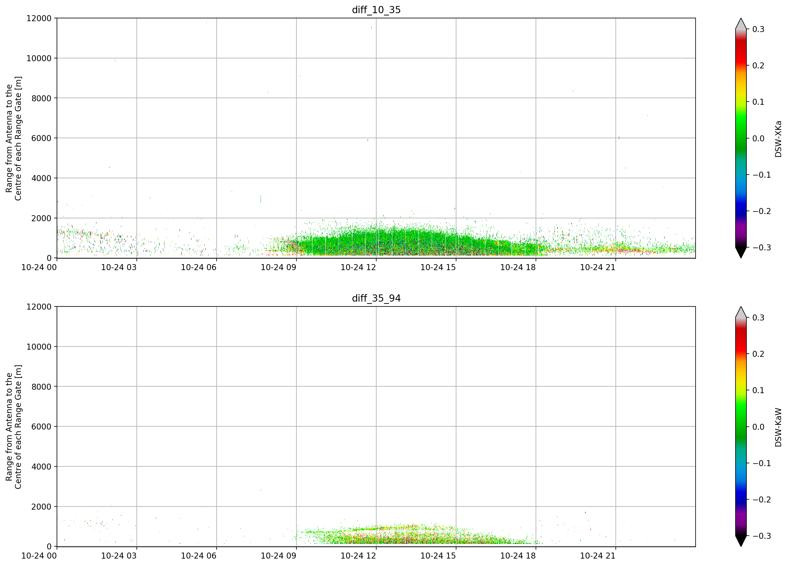
Task: Click '10-24 00' x-tick under diff_10_35 plot
Action: point(39,267)
